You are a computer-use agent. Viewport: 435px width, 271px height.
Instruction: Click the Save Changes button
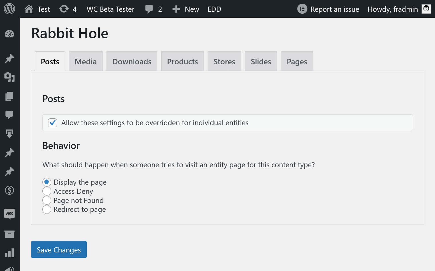59,250
